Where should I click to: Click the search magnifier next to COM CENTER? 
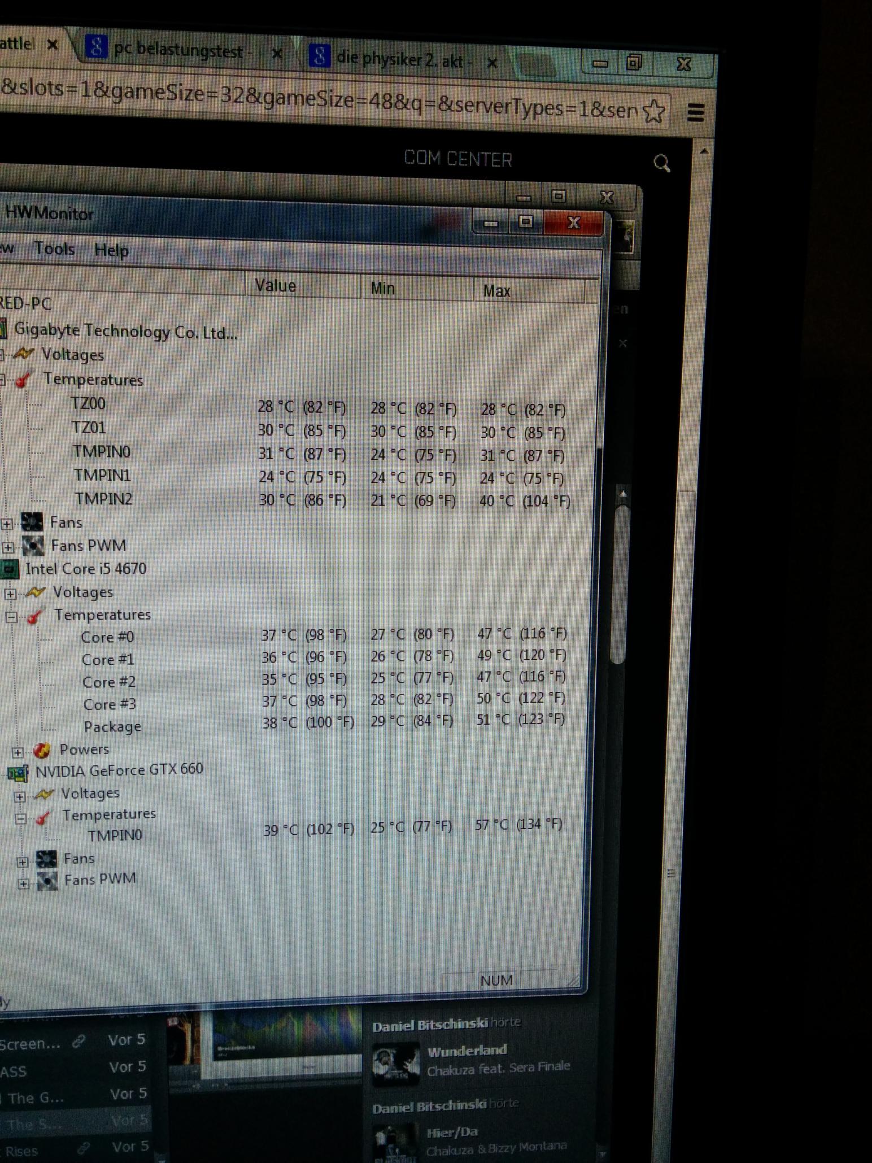coord(661,163)
